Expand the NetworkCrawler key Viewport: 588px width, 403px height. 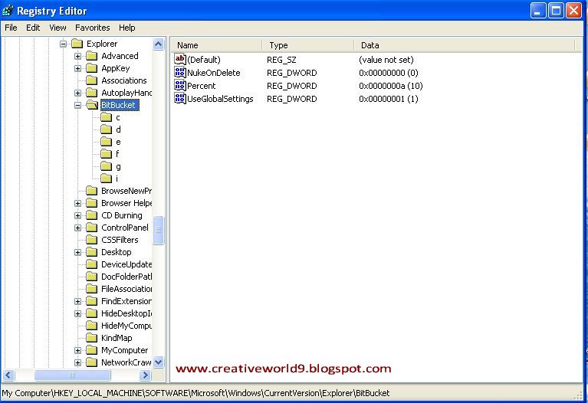77,363
